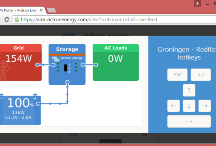Open the Chrome user profile icon
This screenshot has width=216, height=146.
[x=198, y=3]
